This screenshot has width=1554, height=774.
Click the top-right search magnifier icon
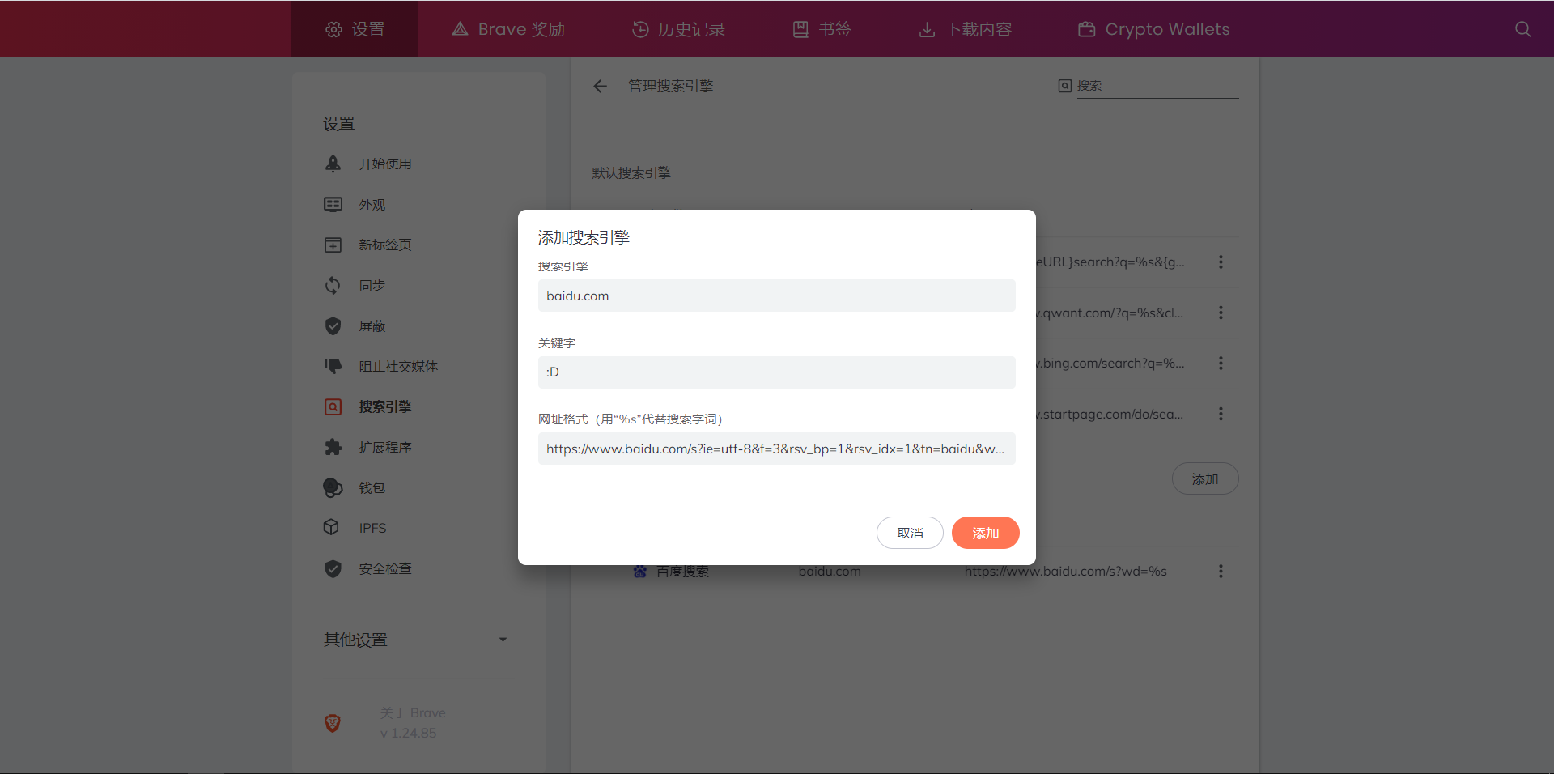click(x=1522, y=29)
